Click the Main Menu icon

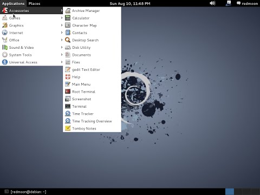click(68, 84)
